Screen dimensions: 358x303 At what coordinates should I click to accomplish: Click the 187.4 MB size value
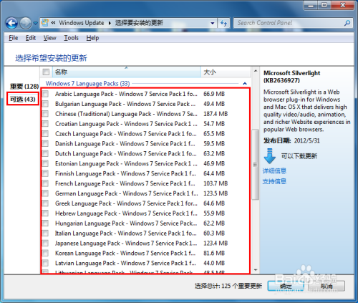(216, 114)
